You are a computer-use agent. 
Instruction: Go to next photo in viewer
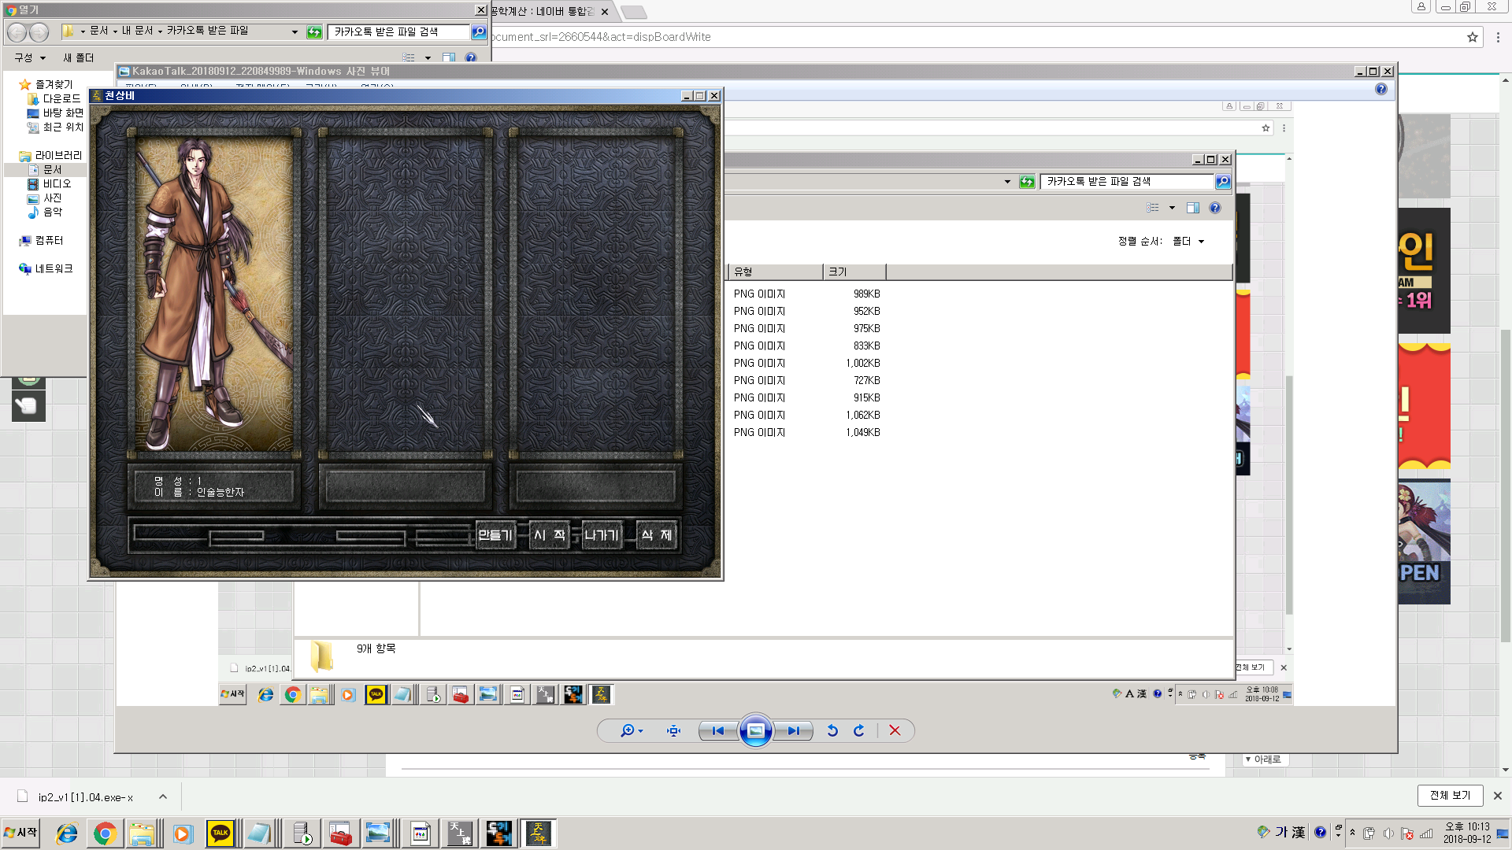pyautogui.click(x=793, y=730)
